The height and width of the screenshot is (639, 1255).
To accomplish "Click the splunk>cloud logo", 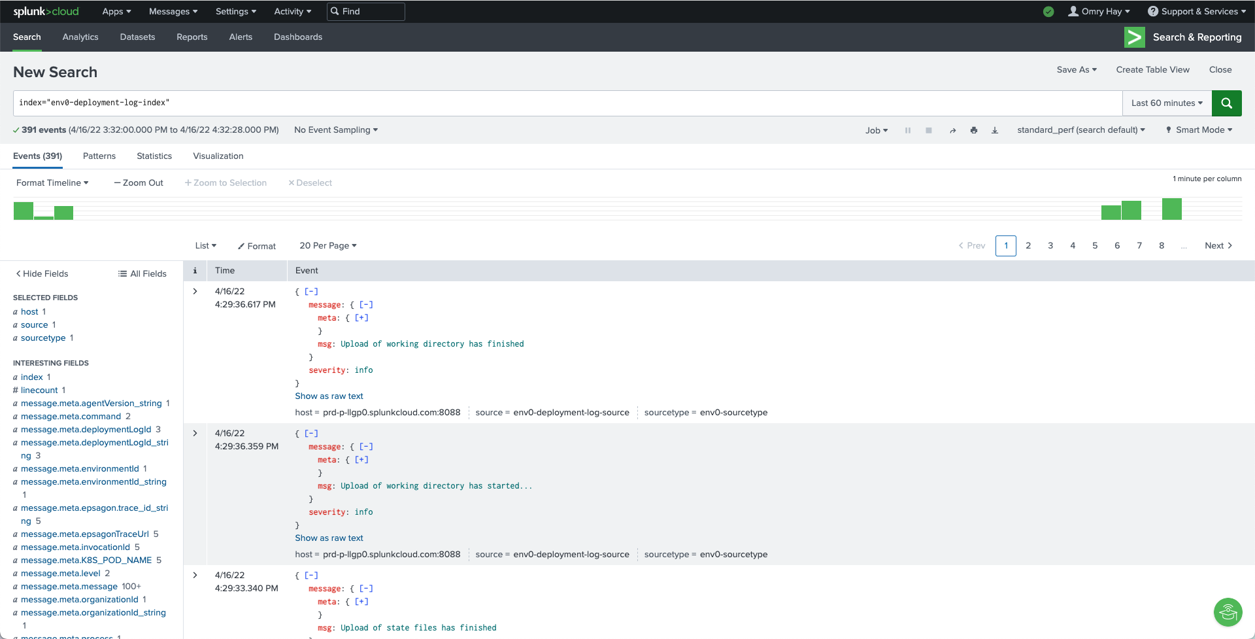I will pyautogui.click(x=46, y=11).
